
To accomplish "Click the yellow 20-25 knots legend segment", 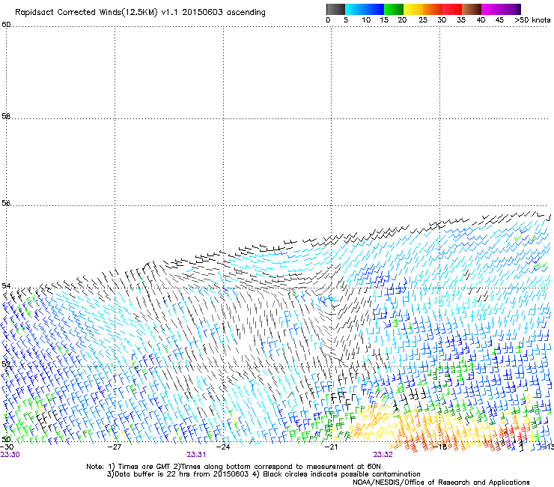I will point(413,9).
